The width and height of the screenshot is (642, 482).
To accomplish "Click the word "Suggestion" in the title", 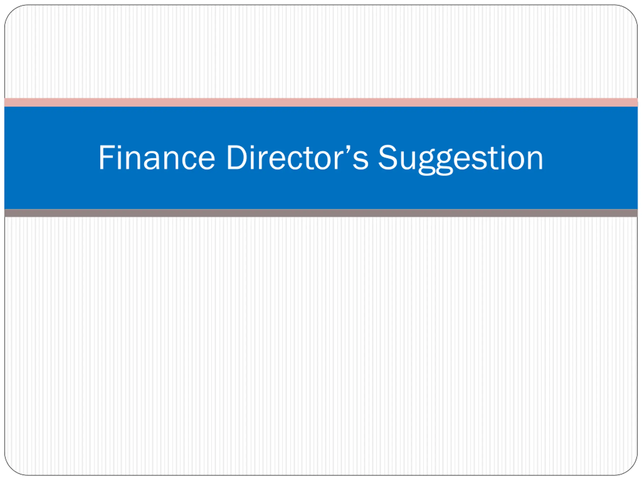I will [461, 159].
